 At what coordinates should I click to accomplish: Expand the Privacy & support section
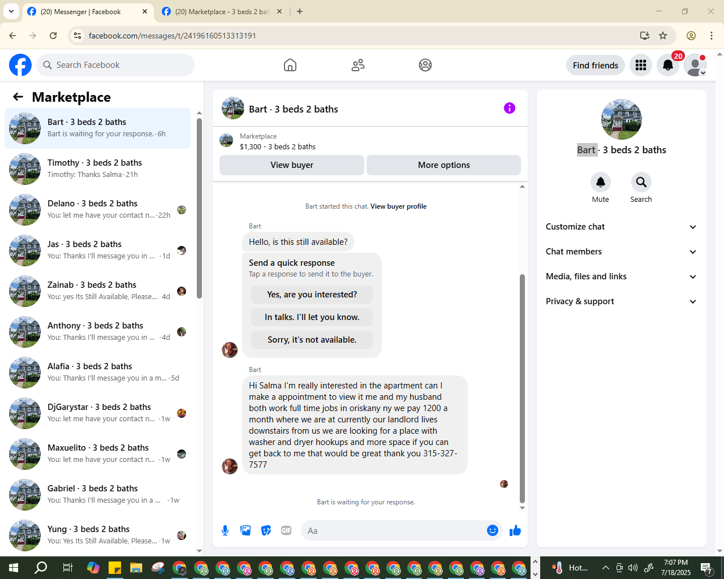621,301
